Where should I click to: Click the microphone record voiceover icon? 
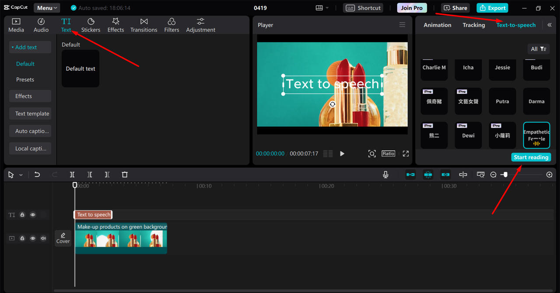click(x=385, y=175)
